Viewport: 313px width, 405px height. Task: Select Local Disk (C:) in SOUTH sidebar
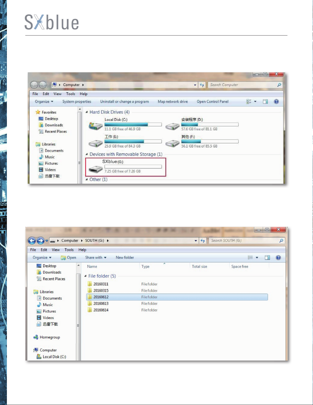pyautogui.click(x=51, y=356)
